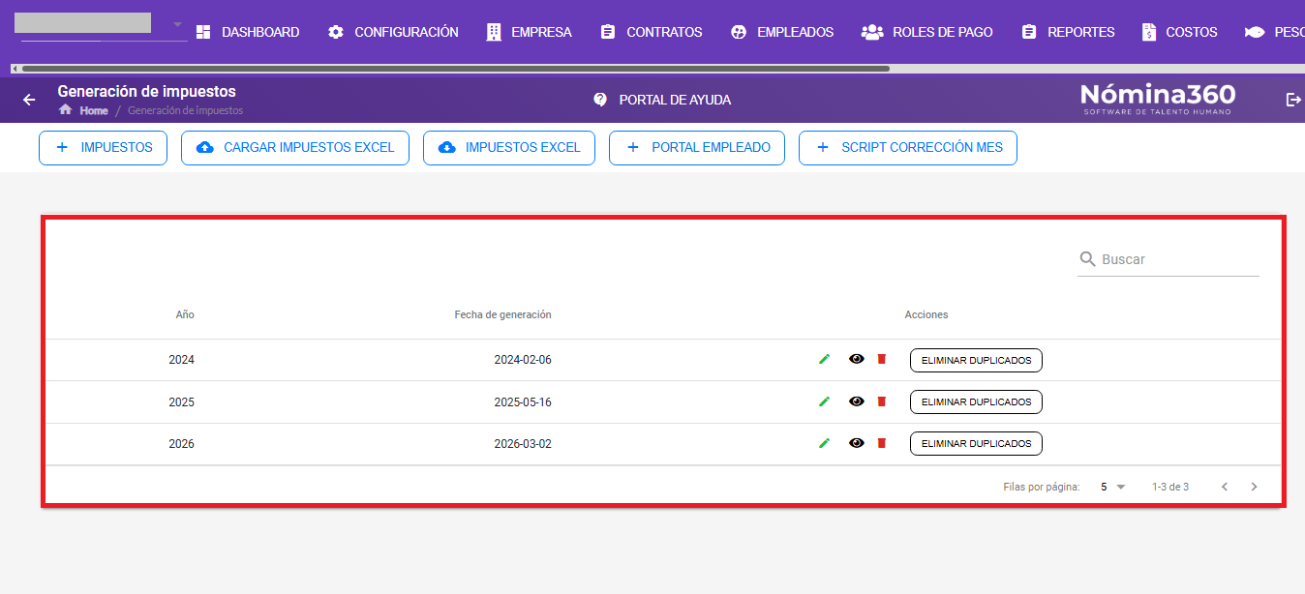Viewport: 1305px width, 594px height.
Task: Click the 2024 year cell
Action: (181, 360)
